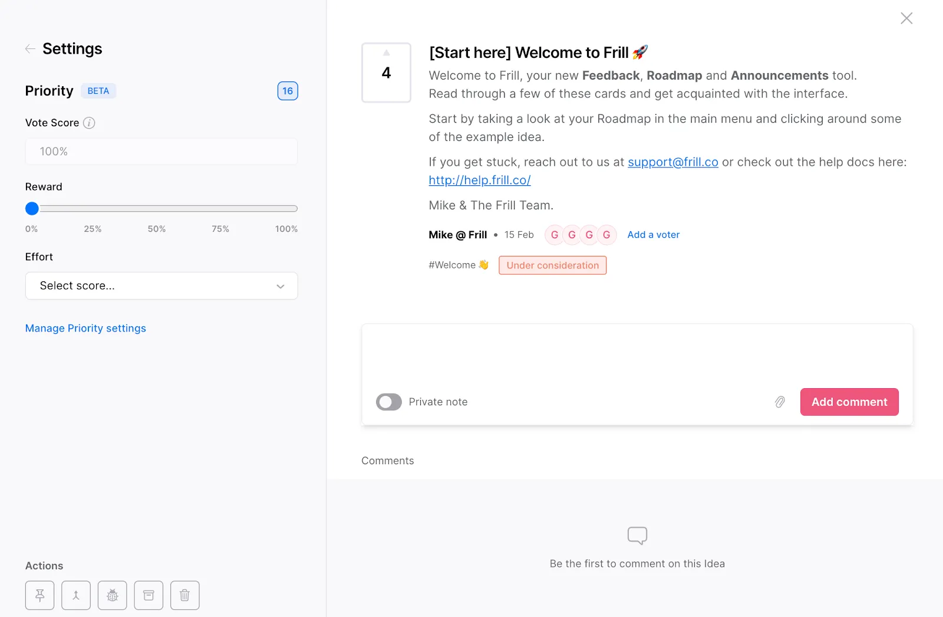Viewport: 943px width, 617px height.
Task: Click the priority score badge 16
Action: (288, 91)
